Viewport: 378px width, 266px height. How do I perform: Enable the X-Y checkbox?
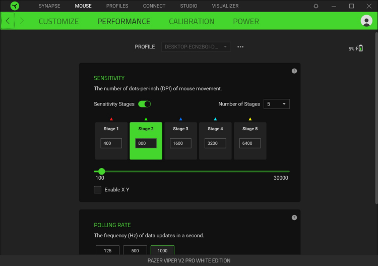[97, 189]
